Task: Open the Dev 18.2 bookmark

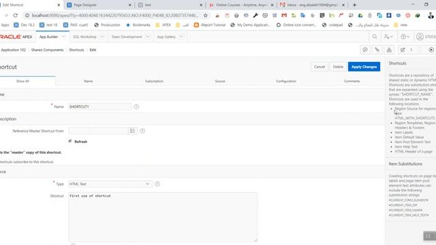Action: click(25, 25)
